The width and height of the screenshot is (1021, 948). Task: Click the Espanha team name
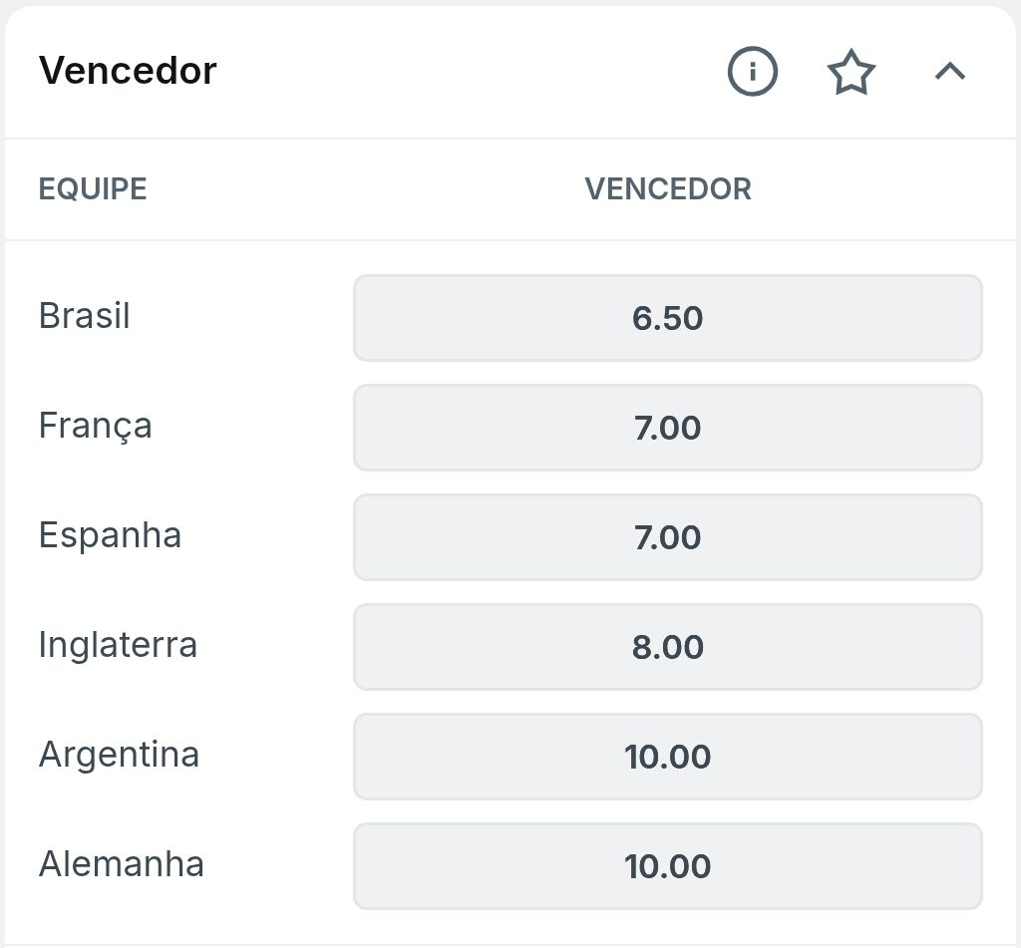click(110, 536)
